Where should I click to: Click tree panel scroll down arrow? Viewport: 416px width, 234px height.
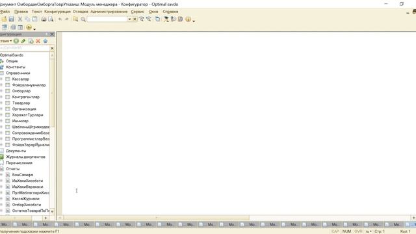[x=52, y=211]
